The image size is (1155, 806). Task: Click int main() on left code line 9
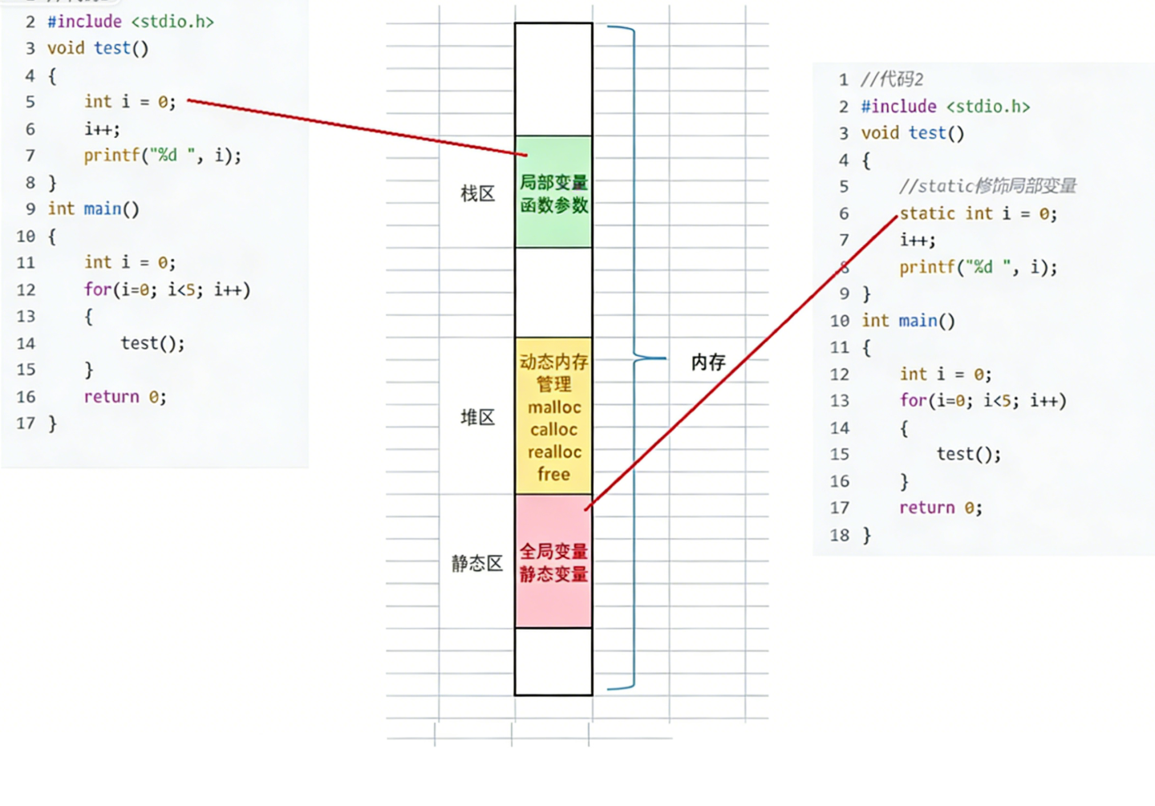pyautogui.click(x=93, y=209)
